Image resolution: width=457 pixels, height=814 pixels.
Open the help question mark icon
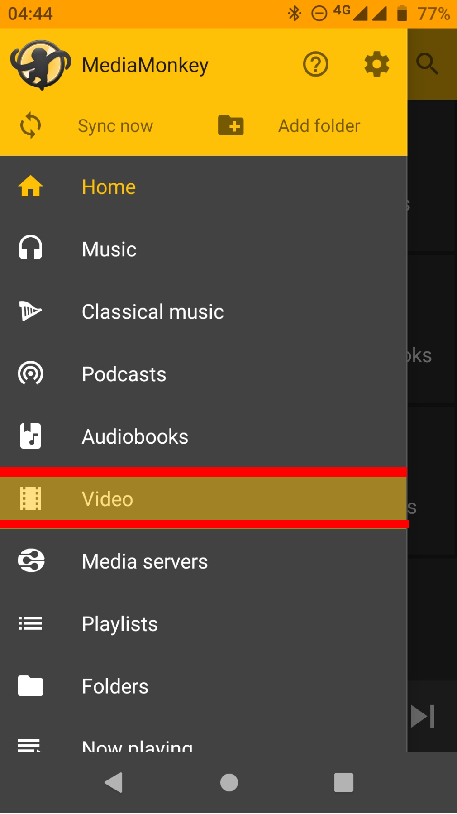click(315, 64)
